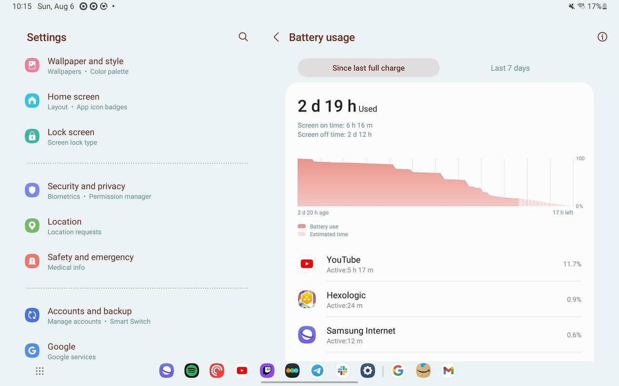The image size is (619, 386).
Task: Launch Spotify from the taskbar
Action: pos(191,370)
